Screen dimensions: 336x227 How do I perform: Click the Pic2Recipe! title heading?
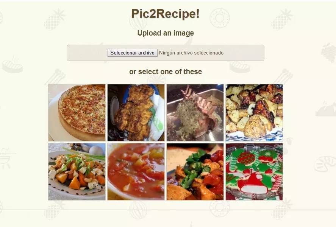tap(166, 14)
